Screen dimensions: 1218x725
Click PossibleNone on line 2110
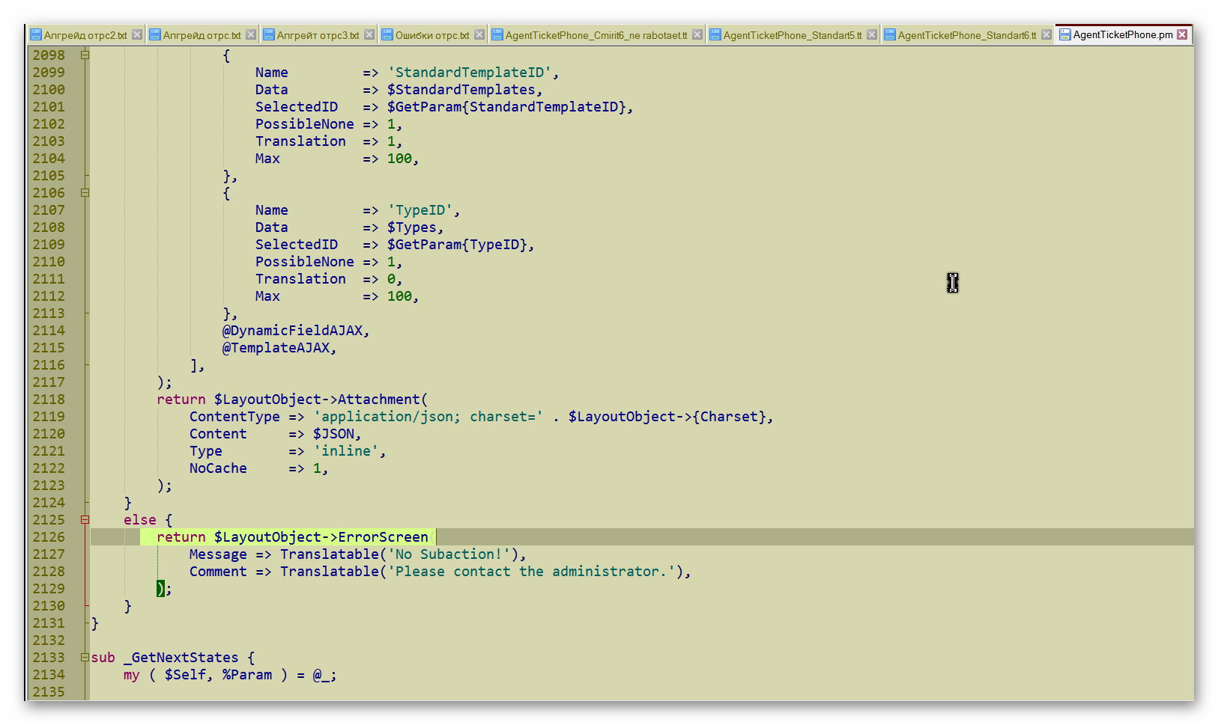[x=305, y=261]
